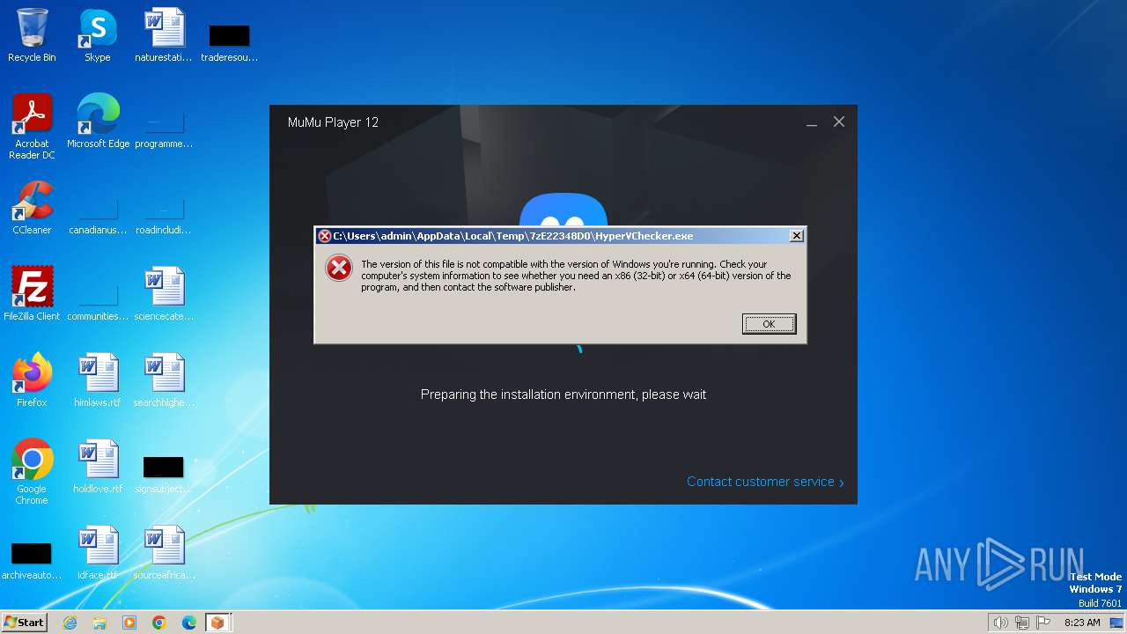This screenshot has width=1127, height=634.
Task: Select the idface.rtf document
Action: point(98,553)
